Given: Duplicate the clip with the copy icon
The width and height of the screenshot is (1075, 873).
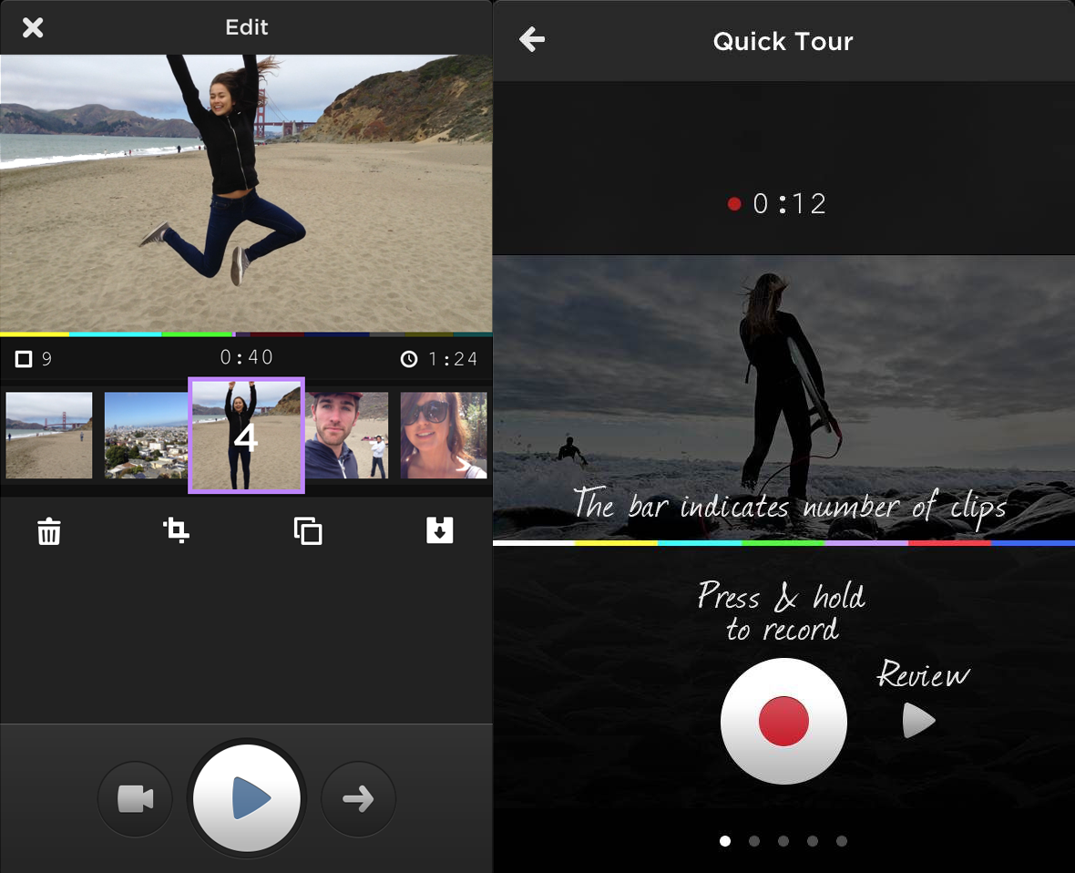Looking at the screenshot, I should tap(308, 530).
